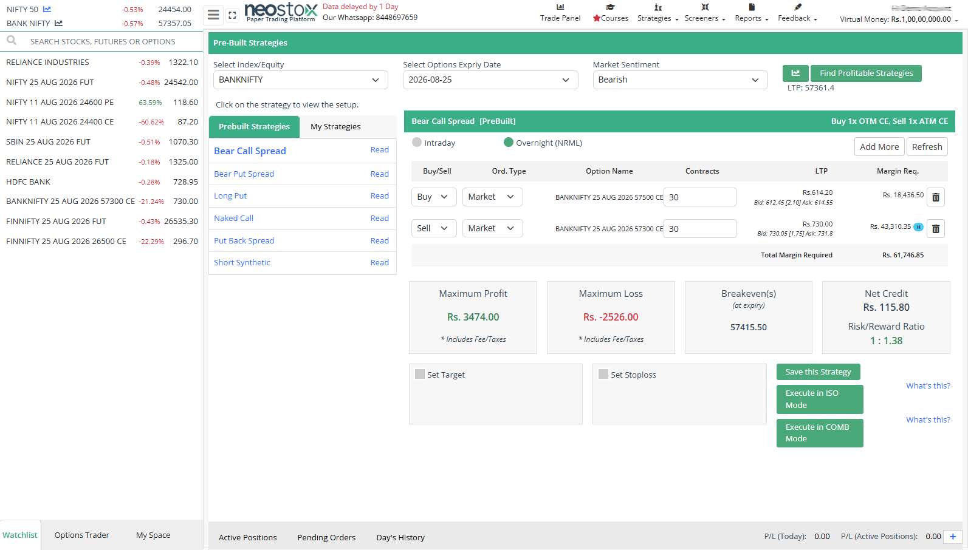Image resolution: width=968 pixels, height=550 pixels.
Task: Show the Active Positions tab
Action: (x=247, y=537)
